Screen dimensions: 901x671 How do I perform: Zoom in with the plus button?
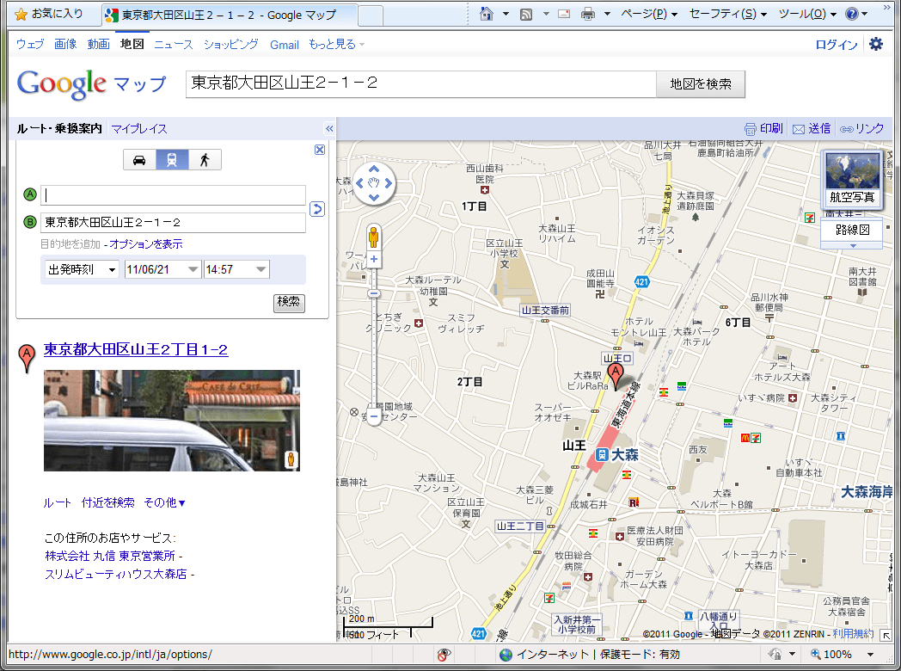coord(374,259)
